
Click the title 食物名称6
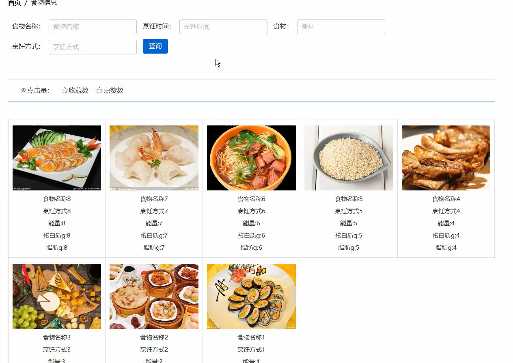[x=251, y=199]
